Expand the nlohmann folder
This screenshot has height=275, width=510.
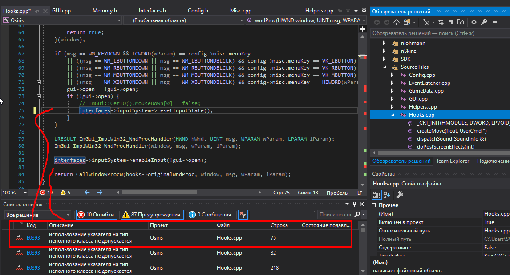tap(385, 43)
